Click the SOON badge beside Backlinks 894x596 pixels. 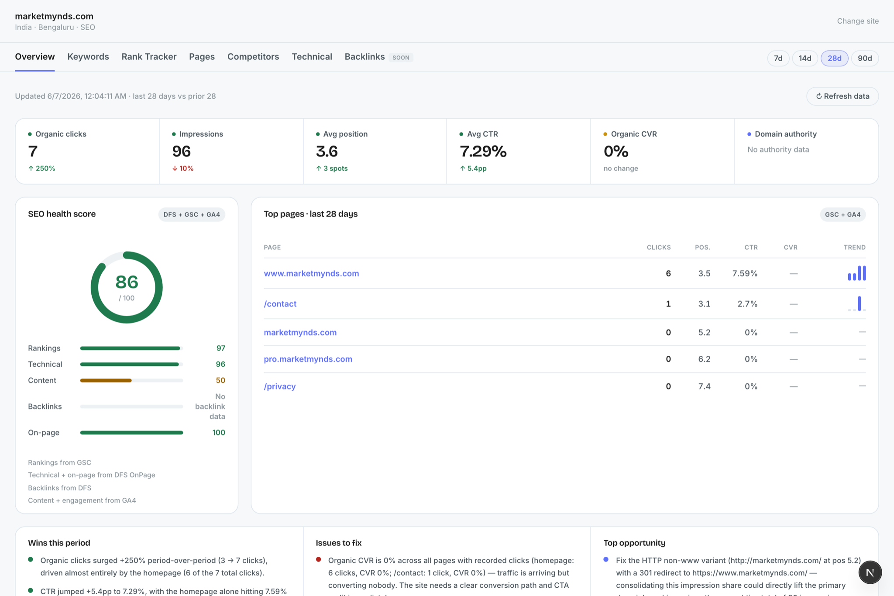point(401,58)
